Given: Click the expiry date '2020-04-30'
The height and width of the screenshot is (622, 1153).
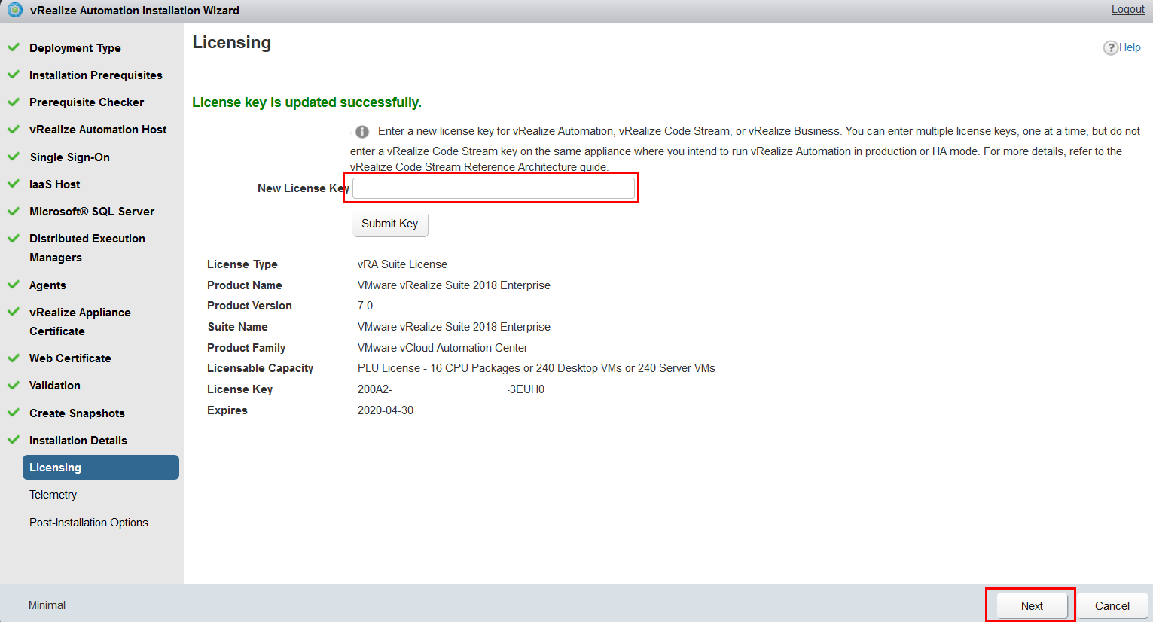Looking at the screenshot, I should point(386,410).
